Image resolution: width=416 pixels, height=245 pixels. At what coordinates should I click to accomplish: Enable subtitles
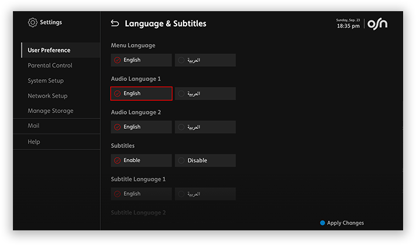click(141, 160)
